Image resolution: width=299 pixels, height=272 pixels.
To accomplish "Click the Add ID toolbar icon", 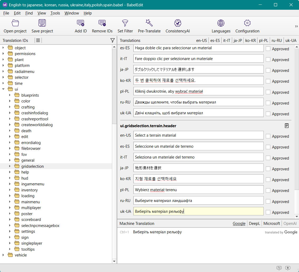I will [81, 23].
